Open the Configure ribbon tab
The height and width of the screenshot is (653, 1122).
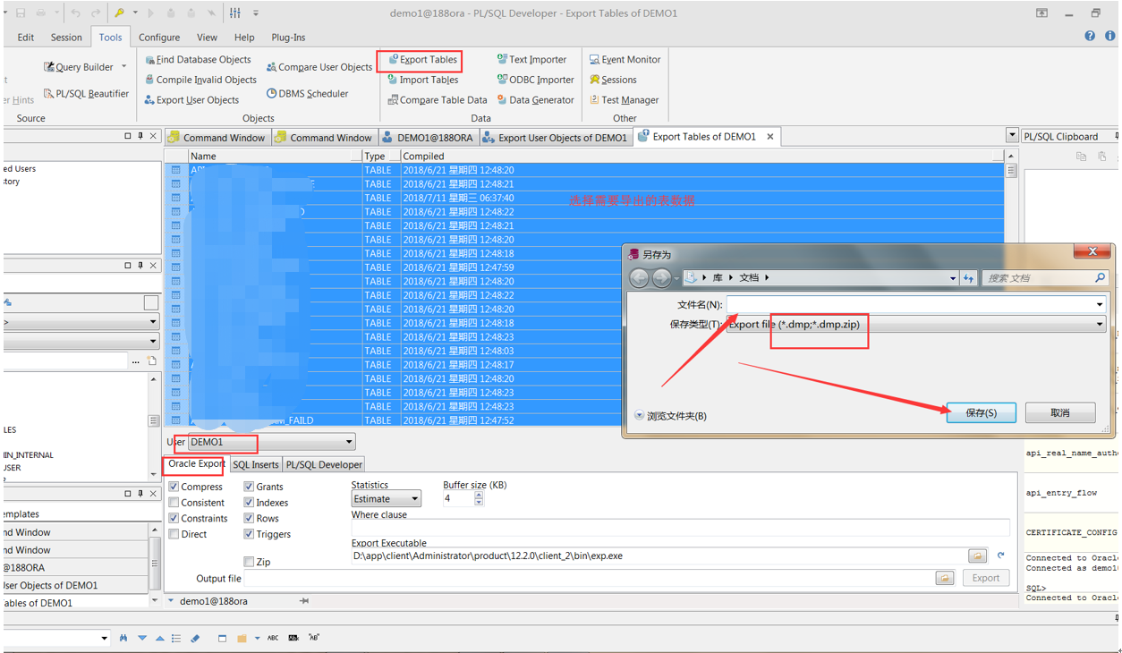pyautogui.click(x=159, y=38)
